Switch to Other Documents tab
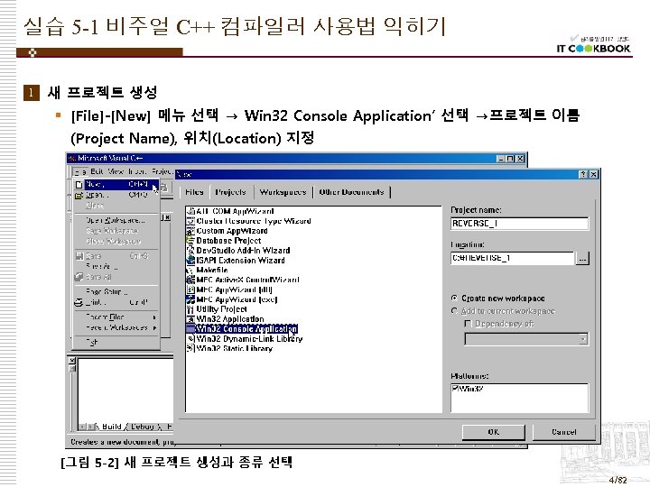This screenshot has width=650, height=487. [351, 192]
